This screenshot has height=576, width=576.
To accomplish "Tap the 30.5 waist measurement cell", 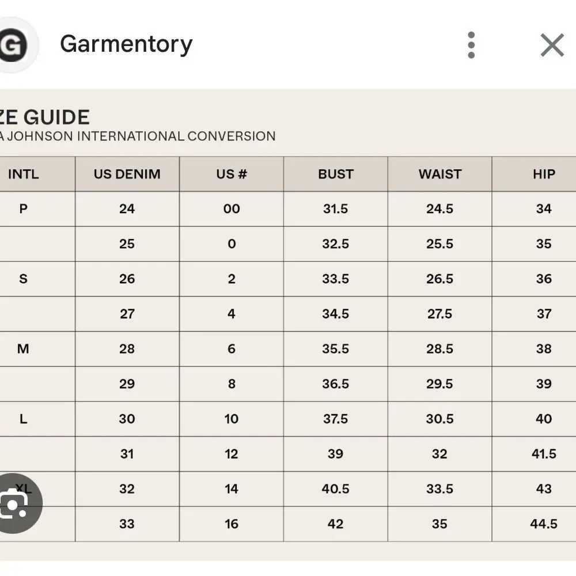I will (439, 419).
